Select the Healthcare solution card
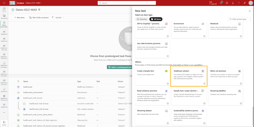 tap(189, 77)
